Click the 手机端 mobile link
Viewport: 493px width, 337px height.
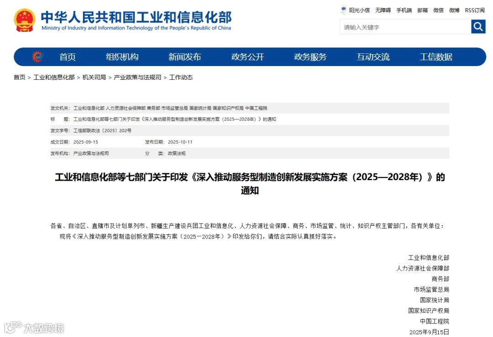coord(404,10)
